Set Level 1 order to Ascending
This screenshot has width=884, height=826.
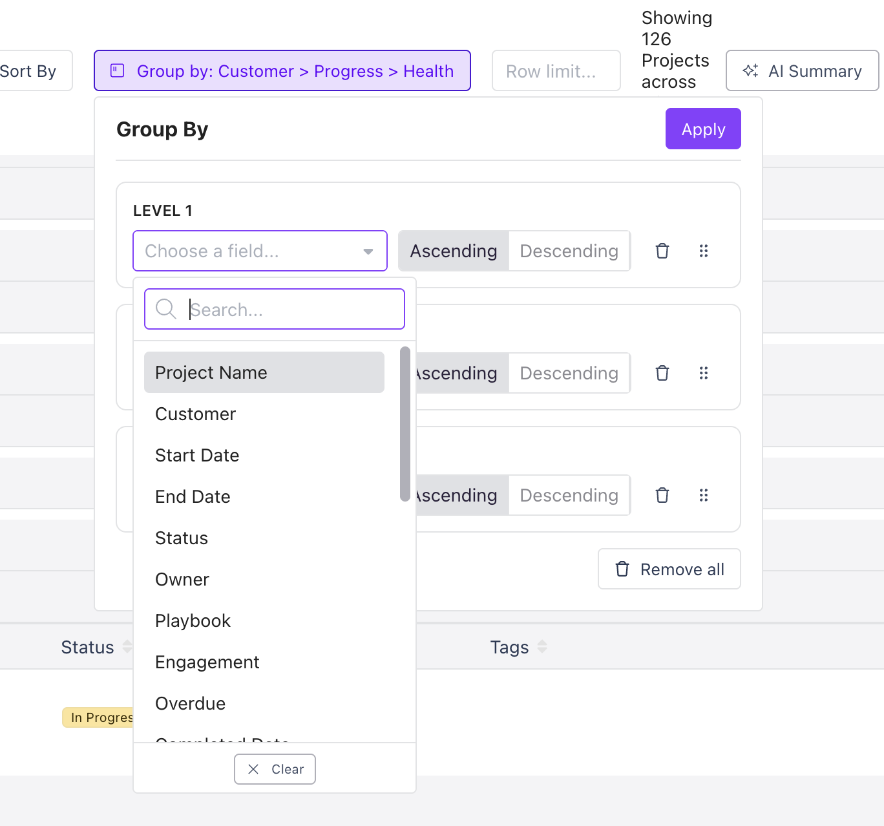coord(454,251)
